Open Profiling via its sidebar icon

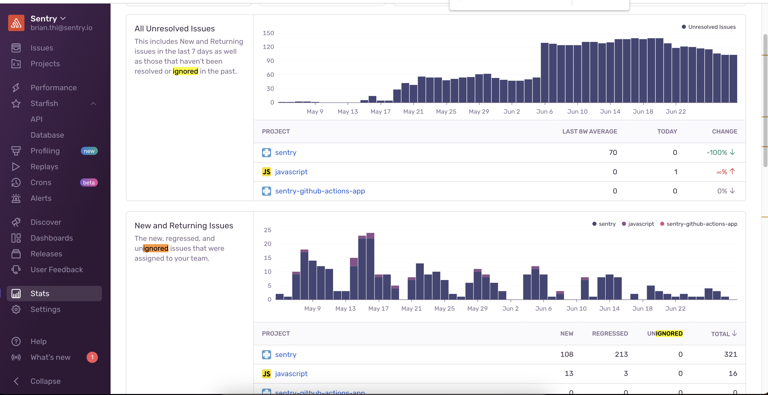point(16,151)
